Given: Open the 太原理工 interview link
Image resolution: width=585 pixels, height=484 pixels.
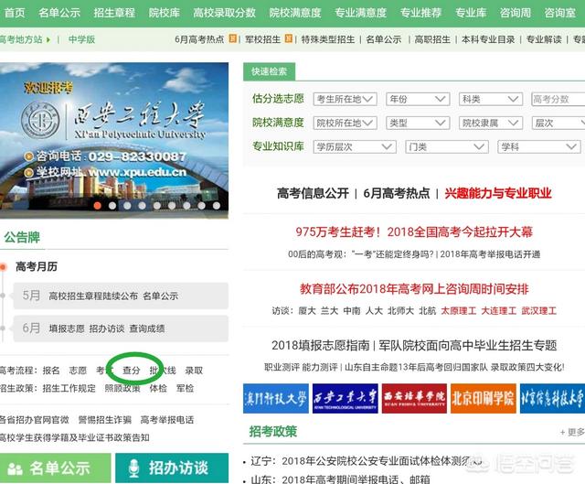Looking at the screenshot, I should point(459,311).
